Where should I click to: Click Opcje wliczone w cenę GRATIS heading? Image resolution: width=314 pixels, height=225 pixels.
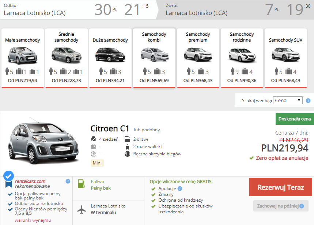point(181,182)
